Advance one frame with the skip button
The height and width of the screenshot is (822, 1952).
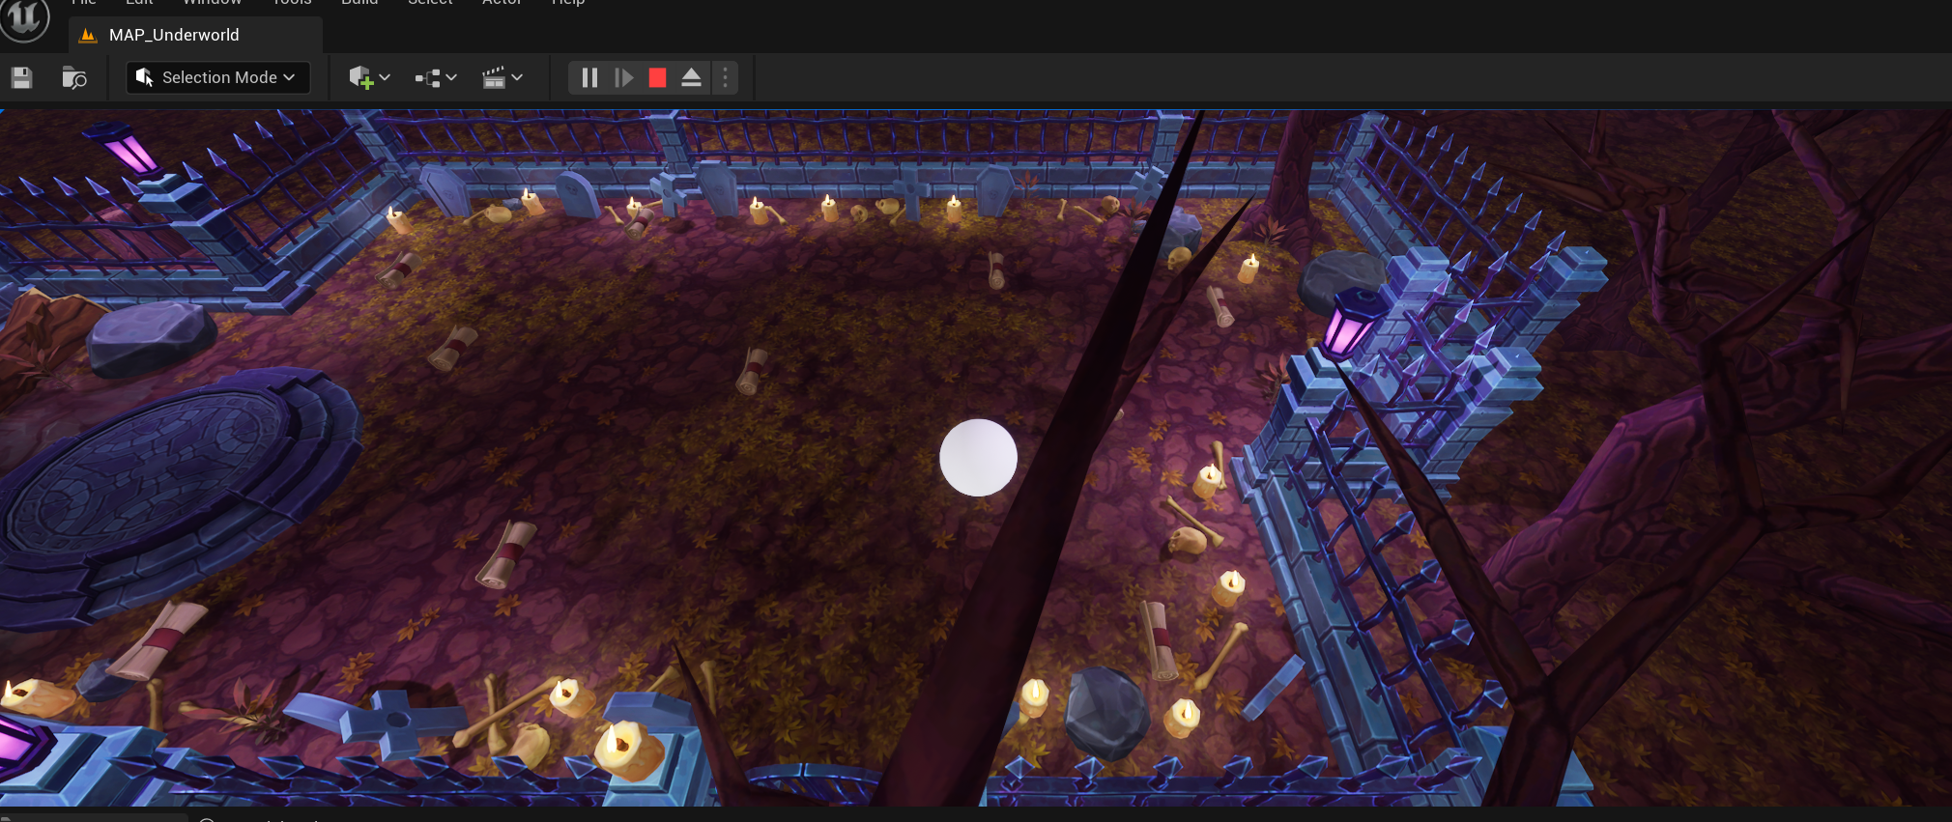pyautogui.click(x=624, y=77)
